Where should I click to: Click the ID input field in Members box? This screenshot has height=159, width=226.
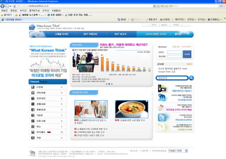tap(175, 52)
